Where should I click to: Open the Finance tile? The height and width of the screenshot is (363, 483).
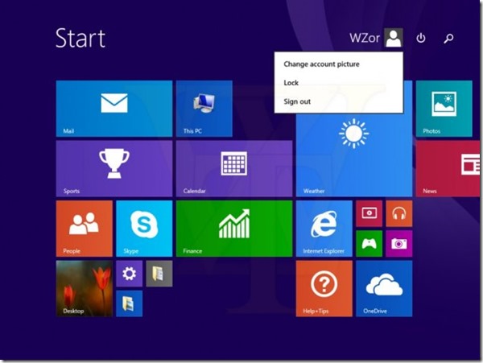[233, 228]
